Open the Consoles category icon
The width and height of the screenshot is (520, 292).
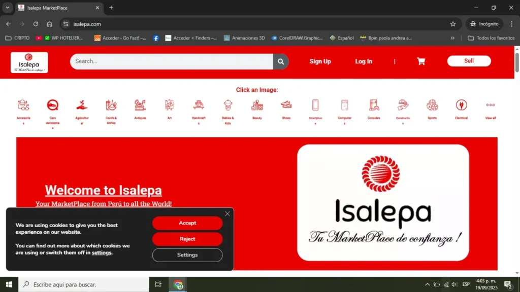pos(374,105)
